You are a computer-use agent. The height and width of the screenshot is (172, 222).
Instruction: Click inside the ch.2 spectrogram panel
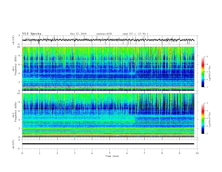108,115
